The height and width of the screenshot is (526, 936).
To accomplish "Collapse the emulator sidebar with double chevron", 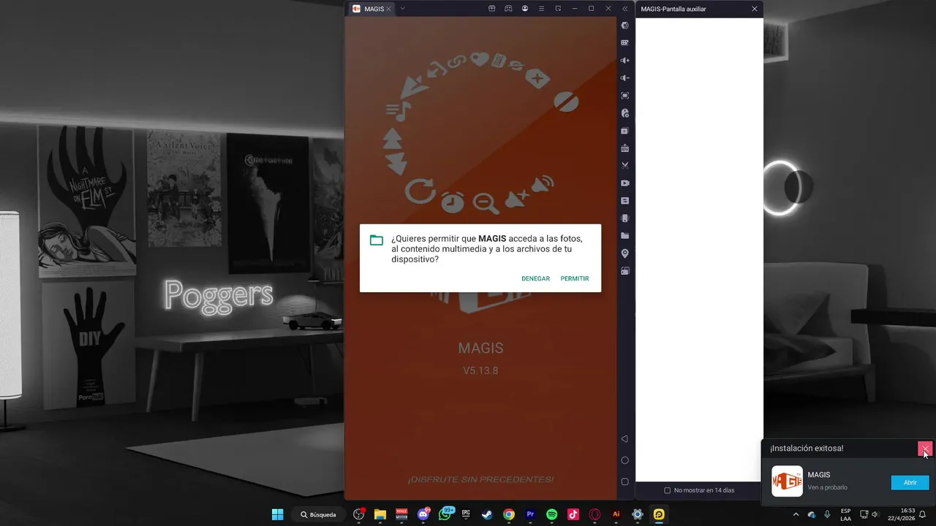I will point(625,9).
